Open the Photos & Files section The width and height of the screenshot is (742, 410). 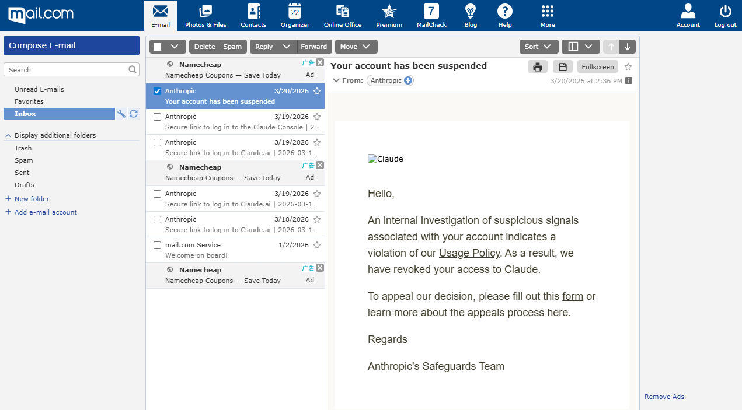(205, 16)
